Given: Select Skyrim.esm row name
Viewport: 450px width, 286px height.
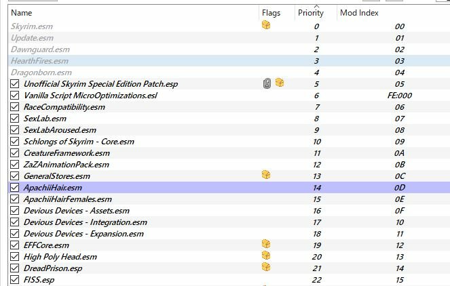Looking at the screenshot, I should coord(32,26).
